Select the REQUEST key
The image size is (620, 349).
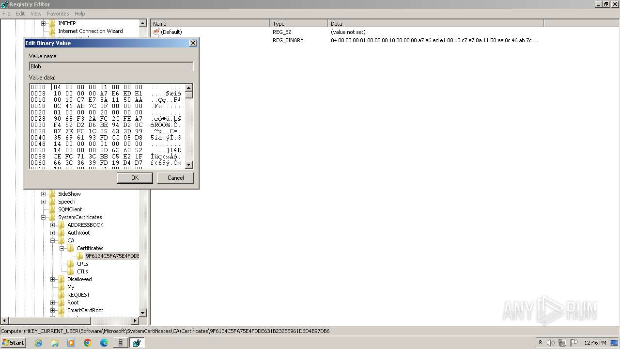tap(78, 295)
